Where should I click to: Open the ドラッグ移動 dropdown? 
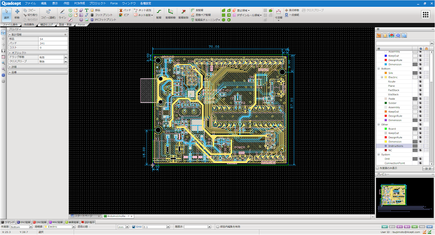coord(66,57)
